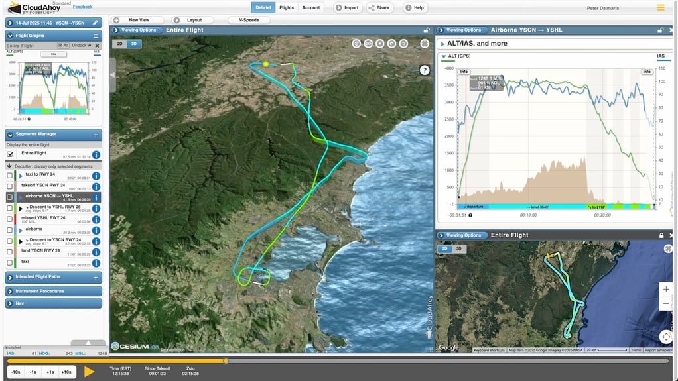The height and width of the screenshot is (381, 678).
Task: Open the Account tab
Action: (310, 8)
